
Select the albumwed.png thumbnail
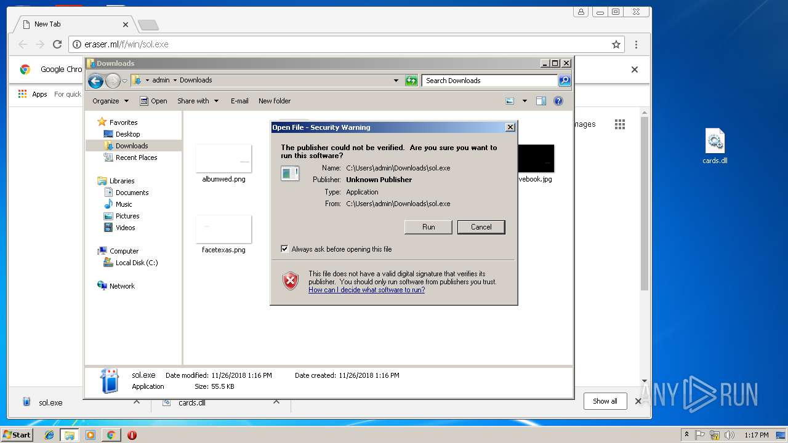point(223,159)
